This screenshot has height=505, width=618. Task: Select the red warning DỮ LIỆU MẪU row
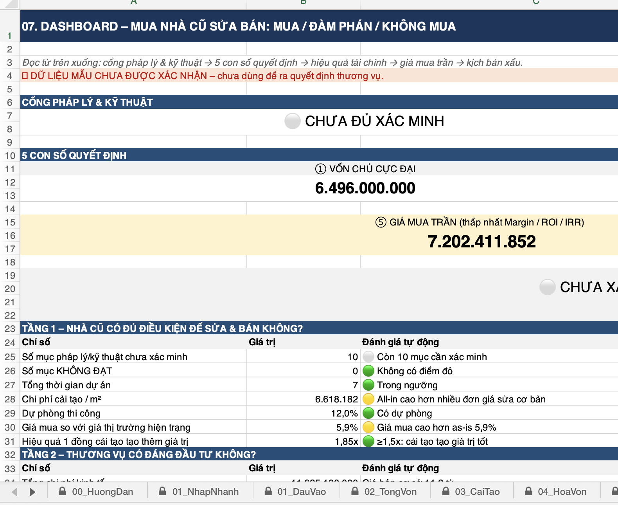pyautogui.click(x=319, y=76)
